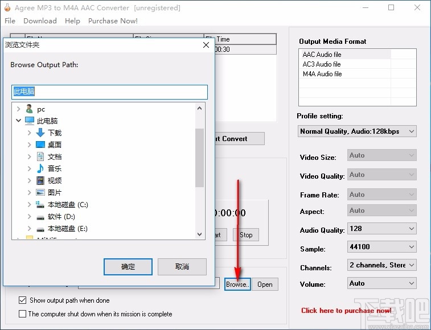Expand the 文档 folder node
The image size is (431, 330).
pos(30,156)
